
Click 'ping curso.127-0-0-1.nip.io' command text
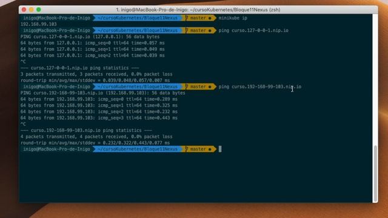pos(253,30)
